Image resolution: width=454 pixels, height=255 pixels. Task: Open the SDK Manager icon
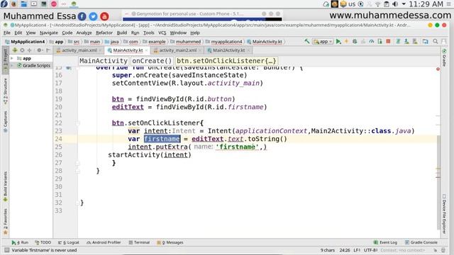[415, 42]
